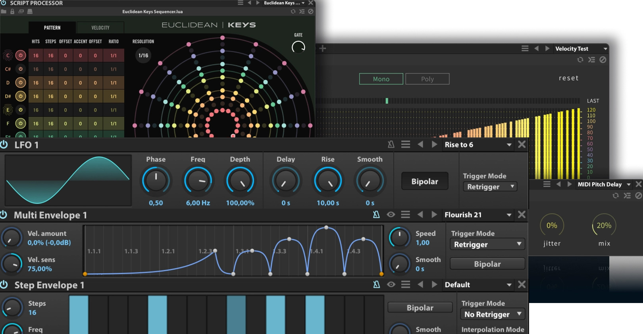Toggle Multi Envelope 1 eye visibility icon
This screenshot has width=643, height=334.
391,214
